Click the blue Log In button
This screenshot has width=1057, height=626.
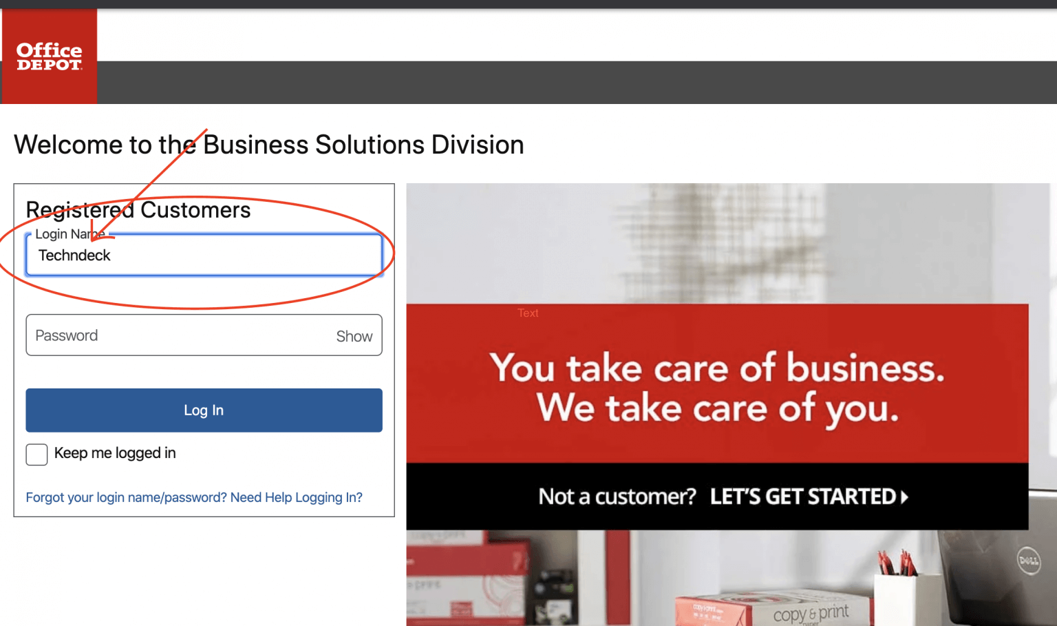[x=204, y=410]
